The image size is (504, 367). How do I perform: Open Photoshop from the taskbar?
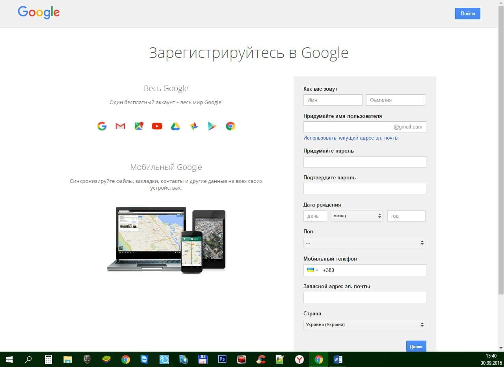tap(222, 360)
